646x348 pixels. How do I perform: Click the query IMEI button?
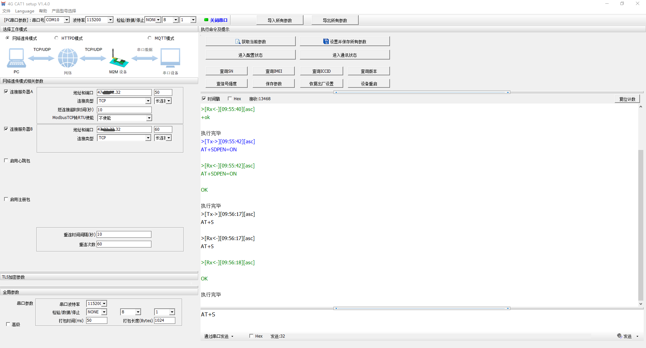(x=274, y=71)
